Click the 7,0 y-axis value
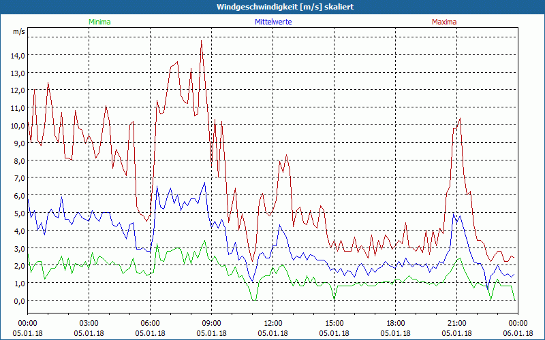This screenshot has height=340, width=545. click(x=20, y=178)
